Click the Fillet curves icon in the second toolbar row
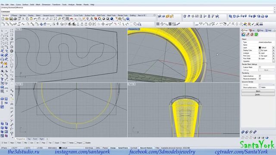This screenshot has width=276, height=155. (3, 24)
